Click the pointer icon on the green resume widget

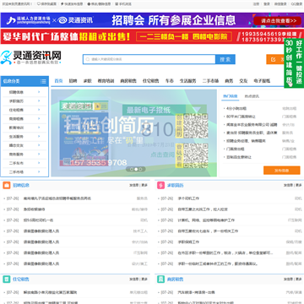click(x=290, y=83)
